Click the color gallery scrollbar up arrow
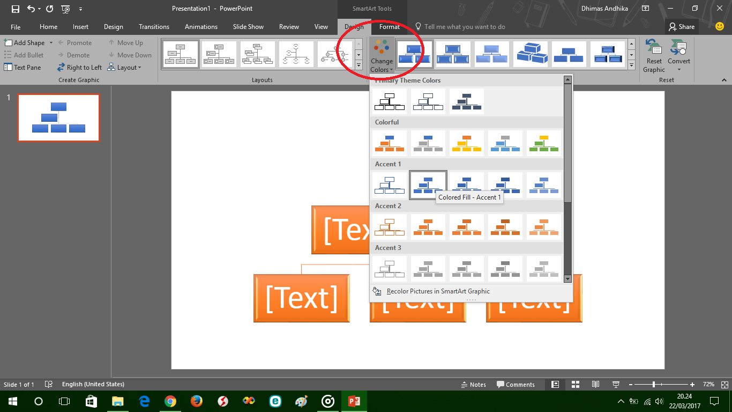Viewport: 732px width, 412px height. 567,80
